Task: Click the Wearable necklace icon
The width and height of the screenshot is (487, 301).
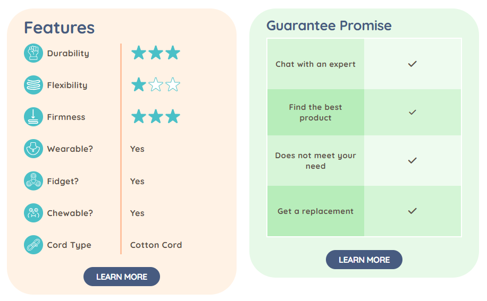Action: 33,149
